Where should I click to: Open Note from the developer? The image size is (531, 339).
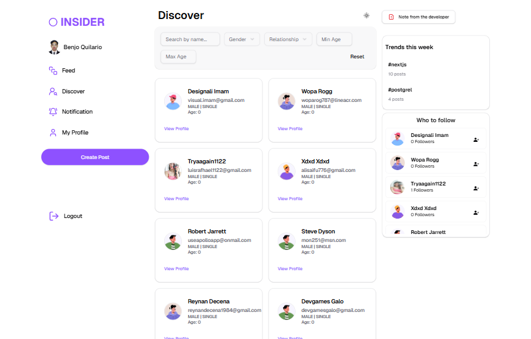[419, 17]
